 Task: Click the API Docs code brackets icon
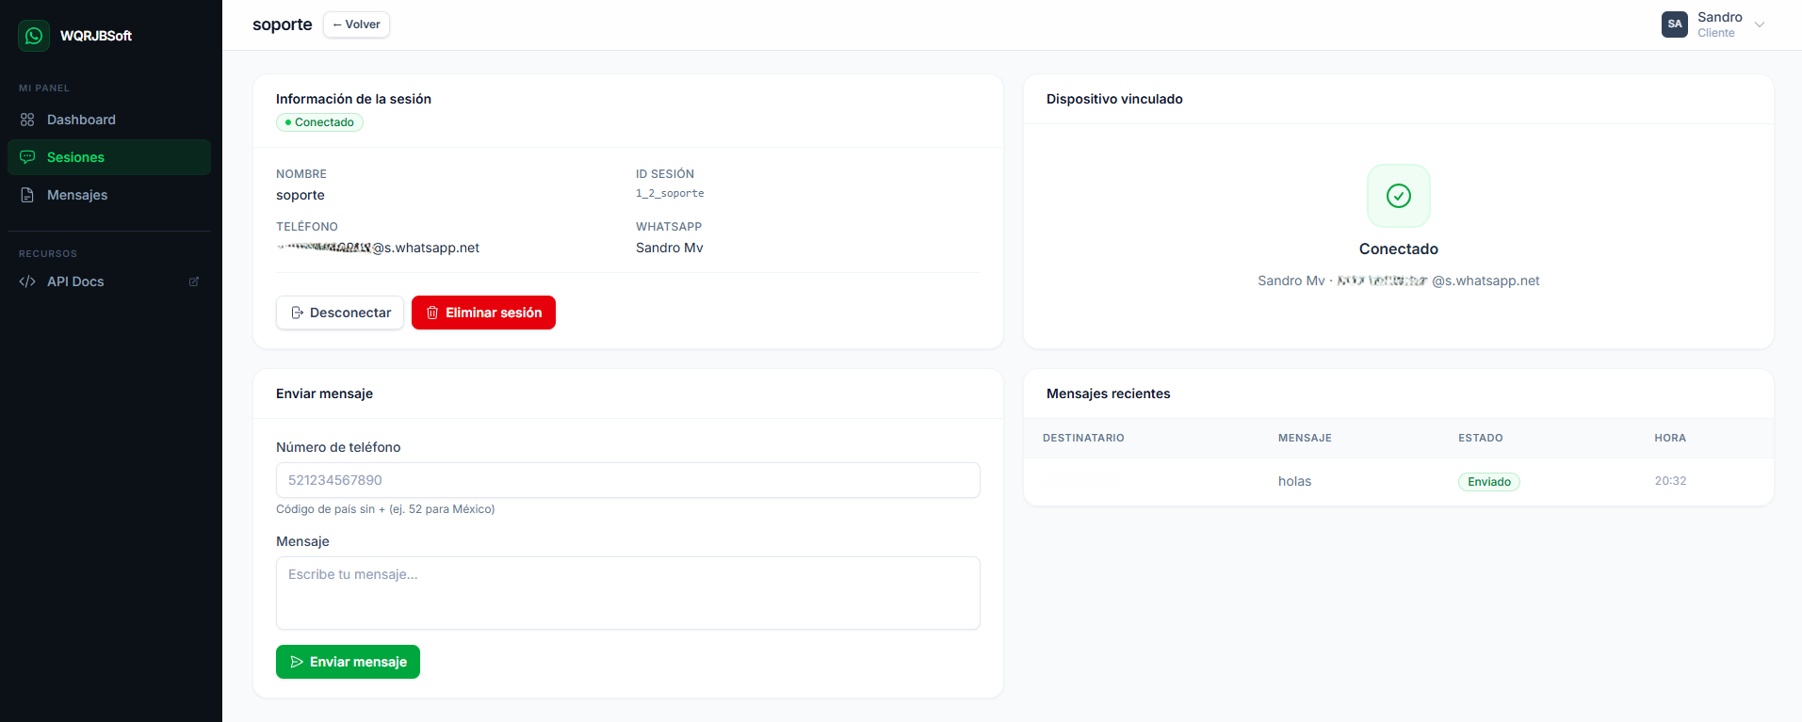(27, 281)
